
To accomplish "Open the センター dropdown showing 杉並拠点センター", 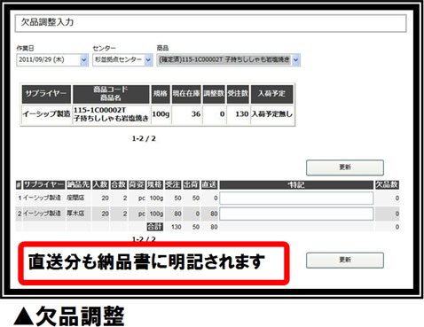I will point(122,59).
